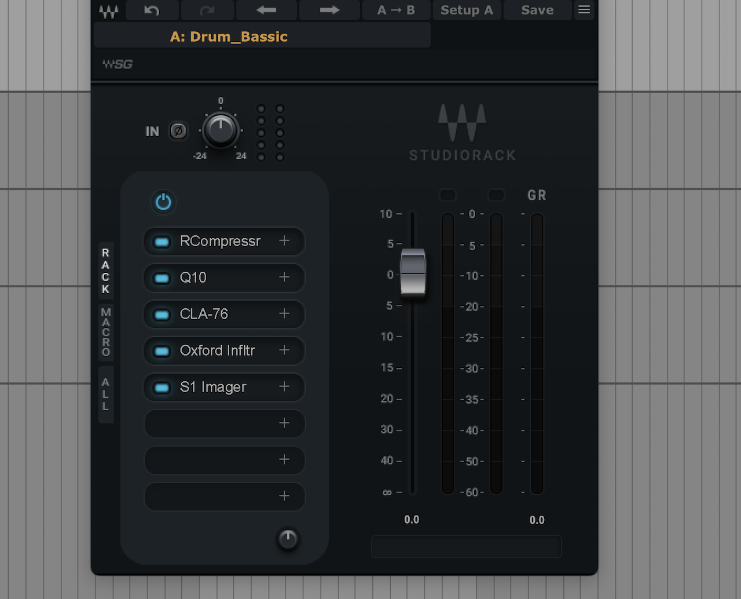Redo the last change
Screen dimensions: 741x599
207,10
